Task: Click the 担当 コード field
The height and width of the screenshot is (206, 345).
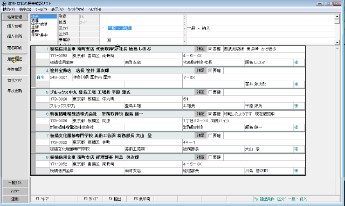Action: pyautogui.click(x=89, y=23)
